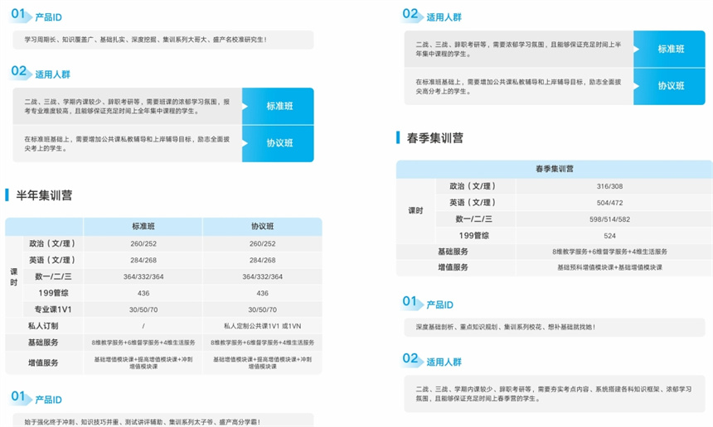Screen dimensions: 713x427
Task: Click 课时 label in 春季集训营 table
Action: pyautogui.click(x=415, y=210)
